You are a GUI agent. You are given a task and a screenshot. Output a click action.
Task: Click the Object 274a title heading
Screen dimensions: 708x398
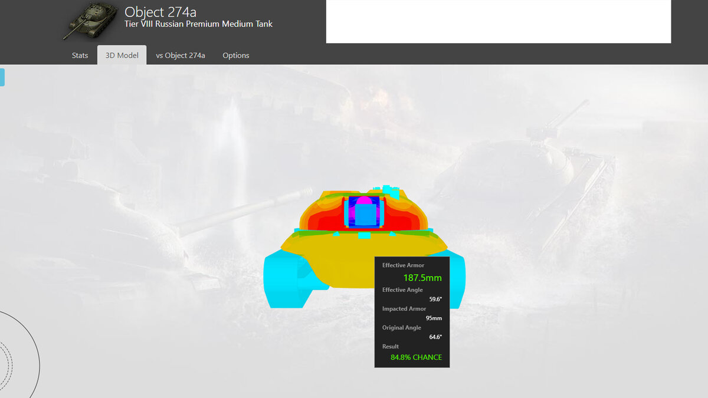(160, 12)
